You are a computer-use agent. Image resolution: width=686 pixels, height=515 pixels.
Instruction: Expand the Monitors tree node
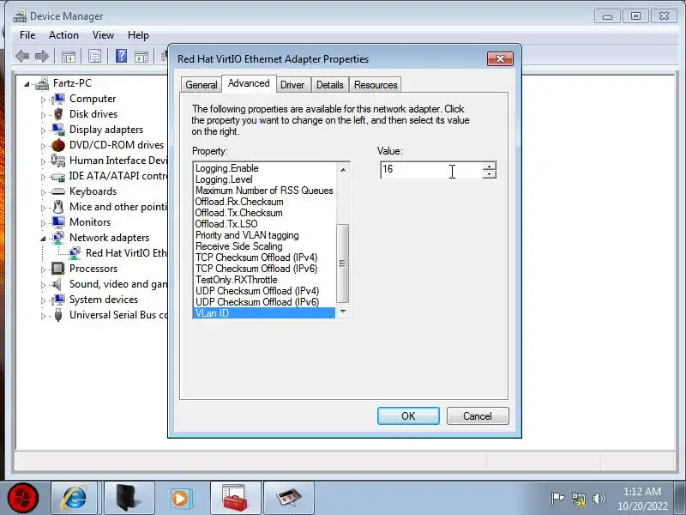click(43, 223)
